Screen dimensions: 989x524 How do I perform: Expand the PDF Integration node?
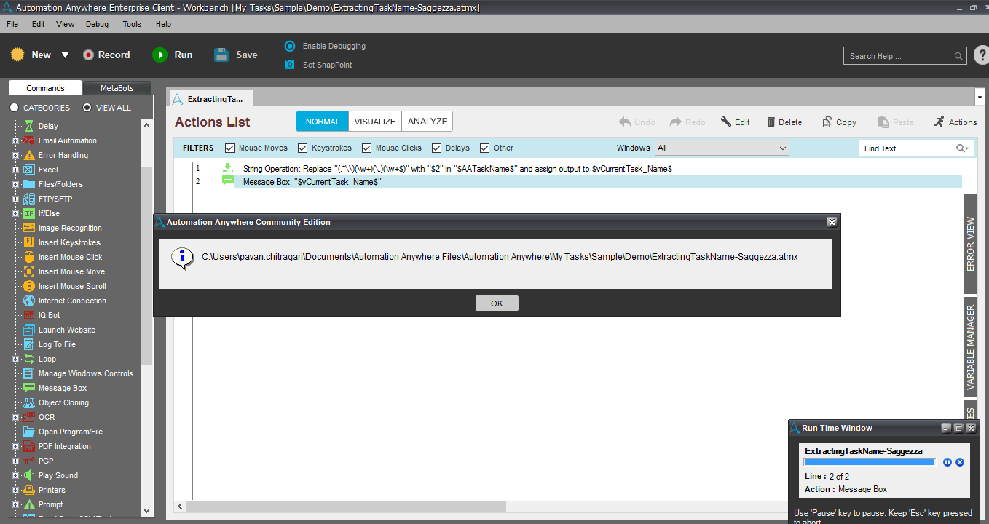click(x=15, y=446)
